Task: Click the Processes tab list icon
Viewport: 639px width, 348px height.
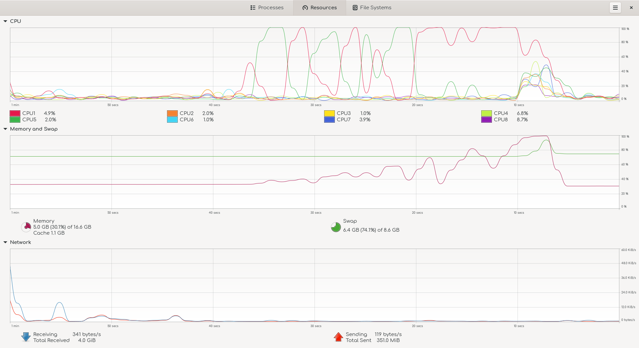Action: click(x=253, y=8)
